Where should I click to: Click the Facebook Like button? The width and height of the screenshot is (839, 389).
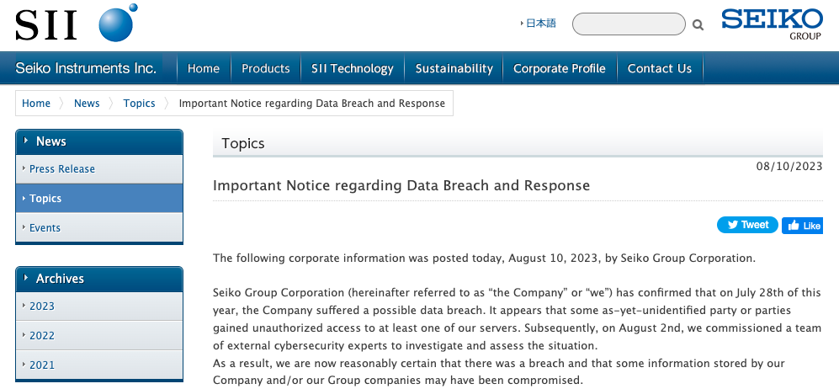(x=803, y=226)
